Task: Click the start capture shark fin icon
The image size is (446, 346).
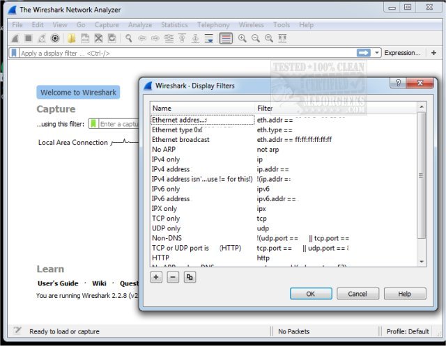Action: pos(15,38)
